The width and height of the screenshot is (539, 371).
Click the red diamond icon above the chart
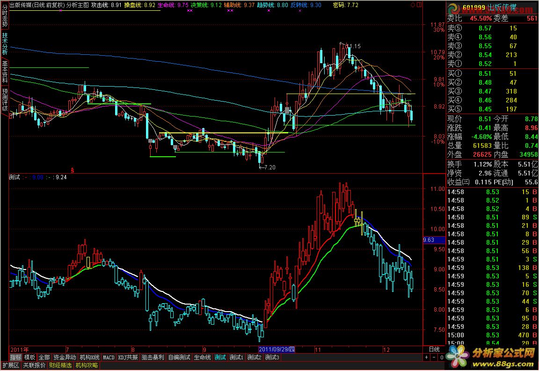[413, 5]
